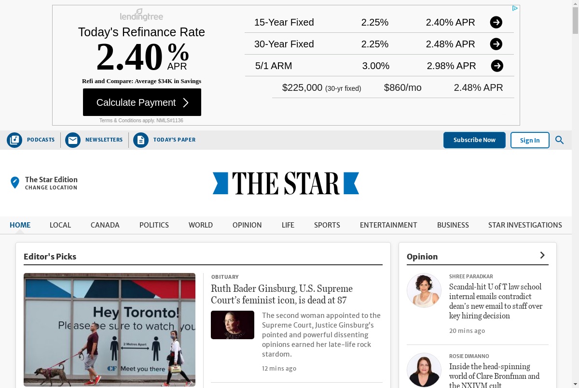Image resolution: width=579 pixels, height=388 pixels.
Task: Click Shree Paradkar's columnist photo
Action: click(424, 290)
